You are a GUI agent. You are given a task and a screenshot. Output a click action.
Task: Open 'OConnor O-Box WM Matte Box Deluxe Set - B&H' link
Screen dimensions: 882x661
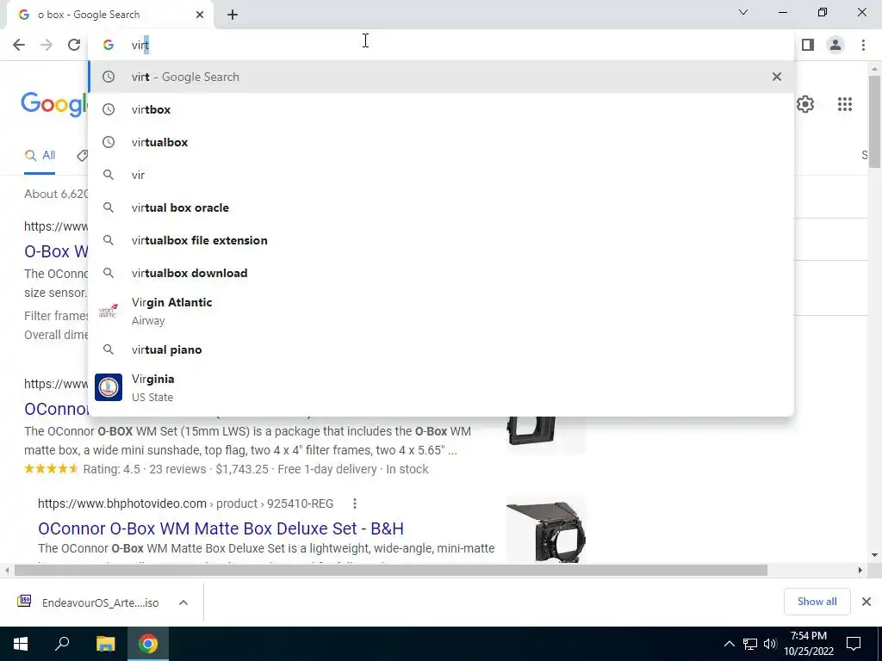220,528
